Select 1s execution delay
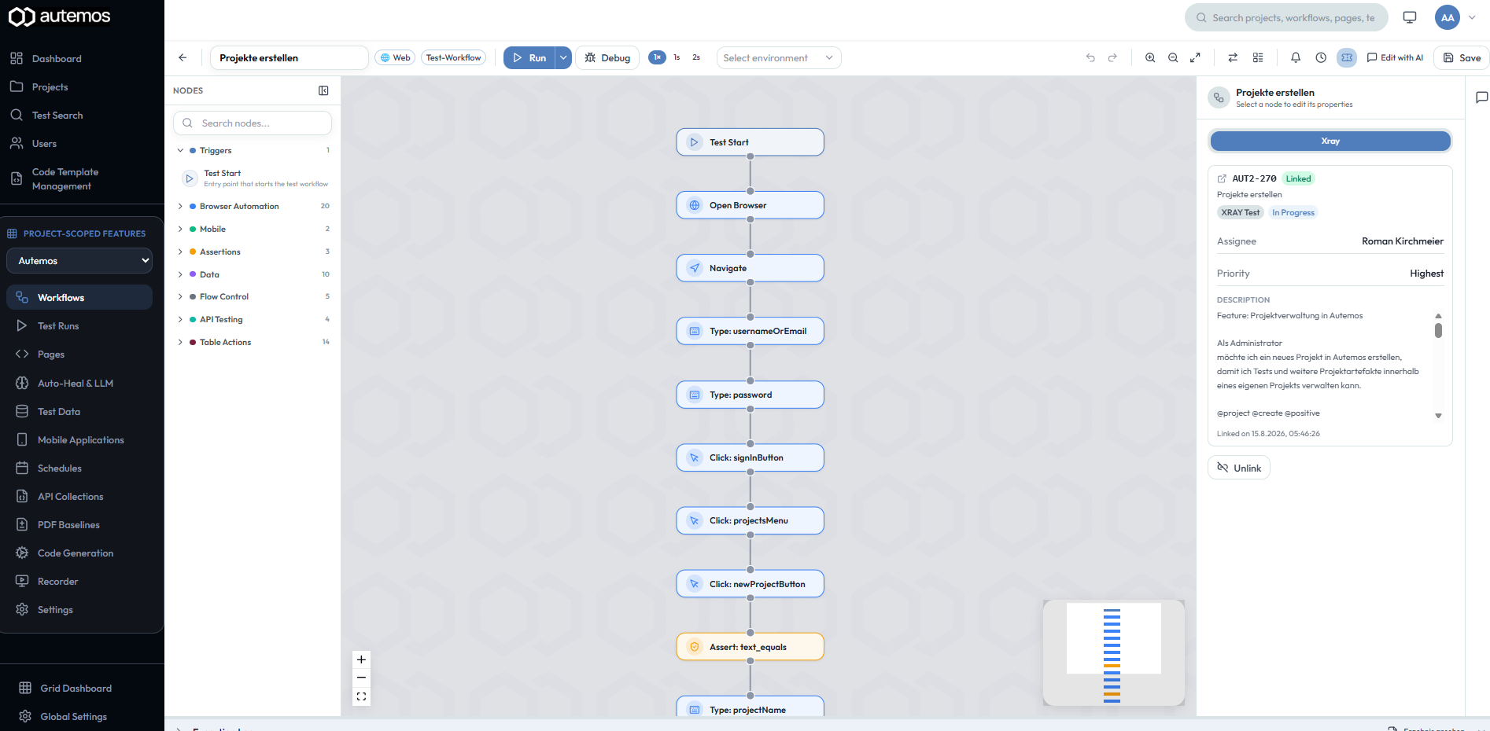The height and width of the screenshot is (731, 1490). point(677,57)
